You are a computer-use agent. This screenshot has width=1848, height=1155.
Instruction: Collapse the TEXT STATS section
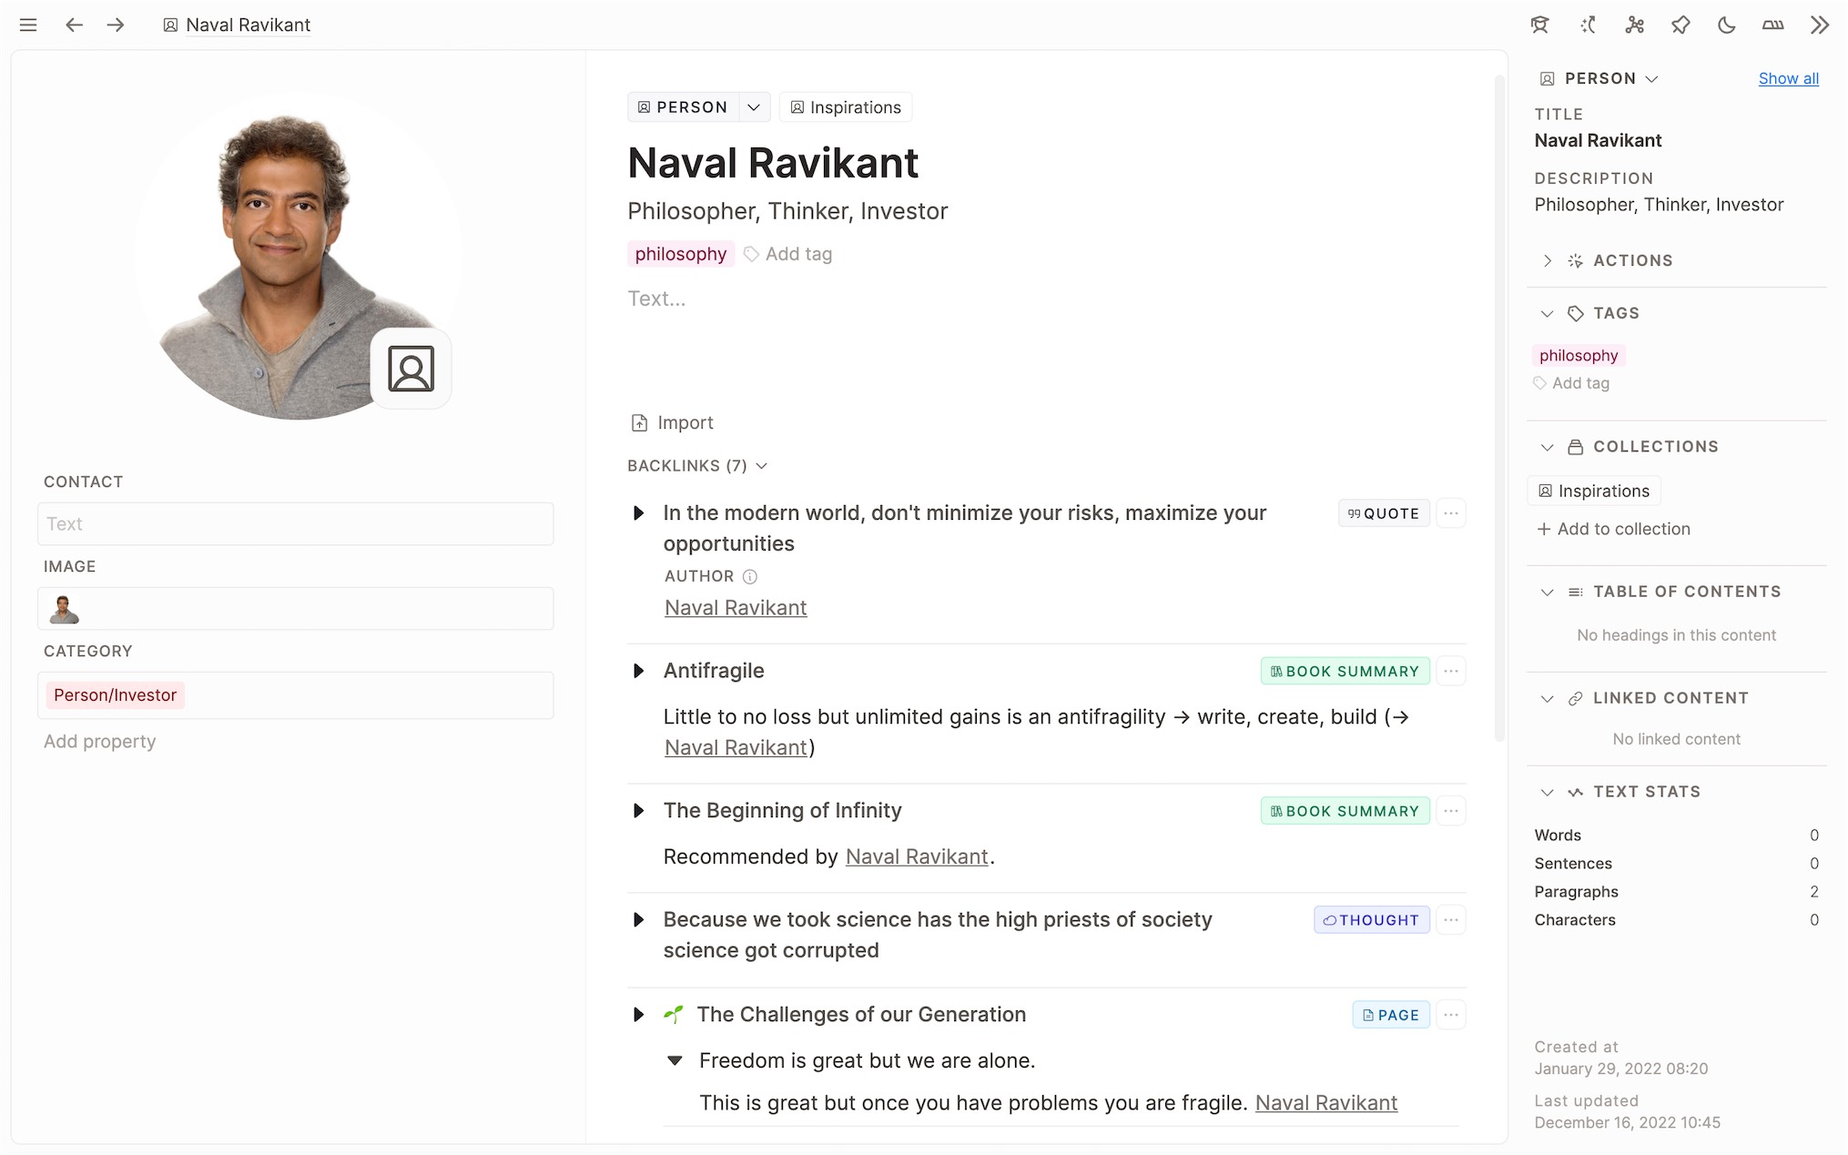tap(1547, 792)
